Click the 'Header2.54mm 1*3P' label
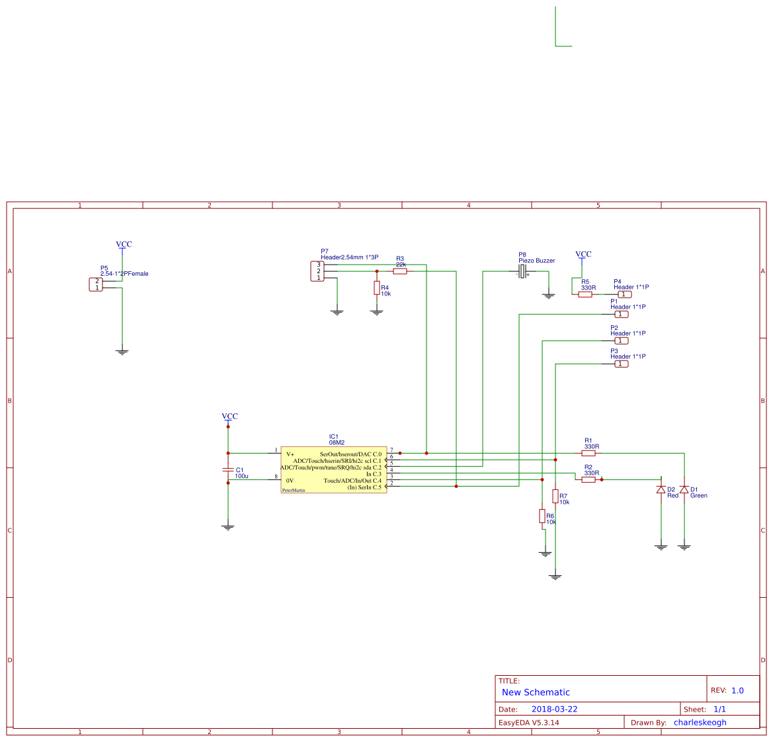The image size is (773, 742). (350, 257)
